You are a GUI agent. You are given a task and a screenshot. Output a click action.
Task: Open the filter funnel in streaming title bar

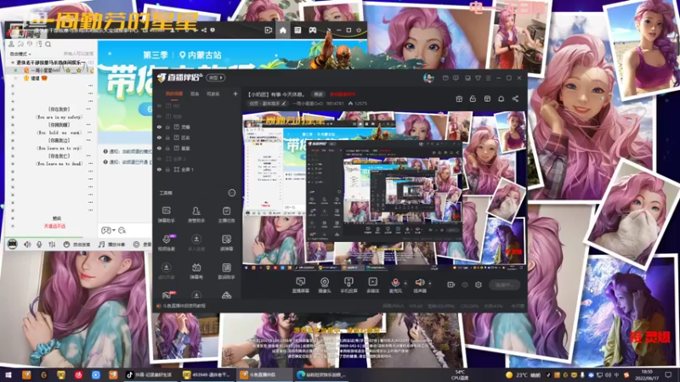478,78
